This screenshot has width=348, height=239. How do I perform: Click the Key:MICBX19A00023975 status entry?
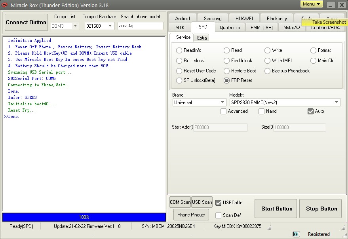[x=237, y=226]
